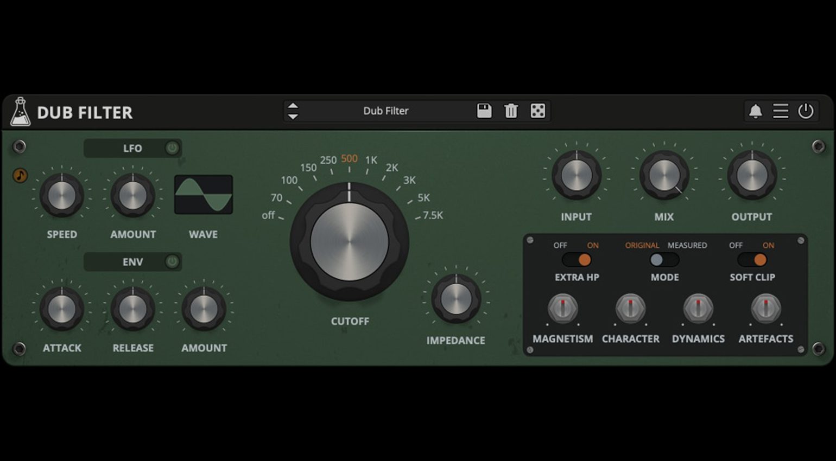Click the 'WAVE' label under the waveform
The image size is (836, 461).
pos(203,234)
